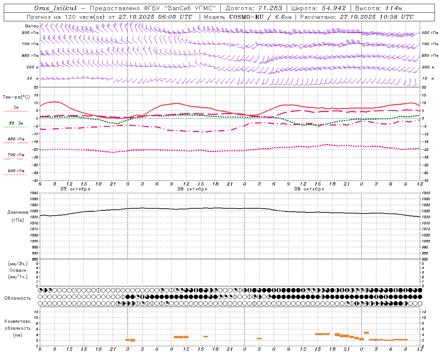Image resolution: width=440 pixels, height=352 pixels.
Task: Click the longitude value 'Долгота: 71.283'
Action: coord(254,8)
